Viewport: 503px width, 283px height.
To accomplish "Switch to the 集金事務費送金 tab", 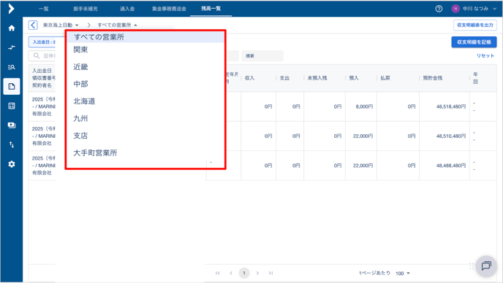I will tap(169, 9).
